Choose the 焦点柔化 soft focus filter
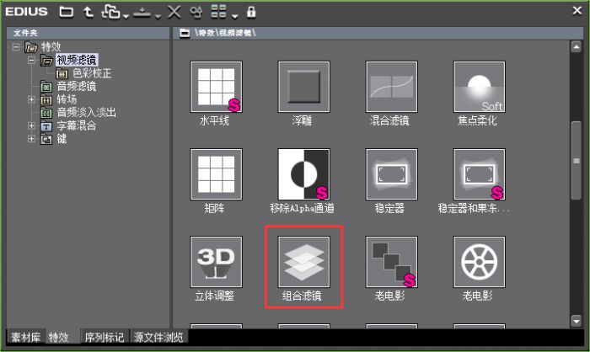The image size is (590, 352). coord(479,87)
